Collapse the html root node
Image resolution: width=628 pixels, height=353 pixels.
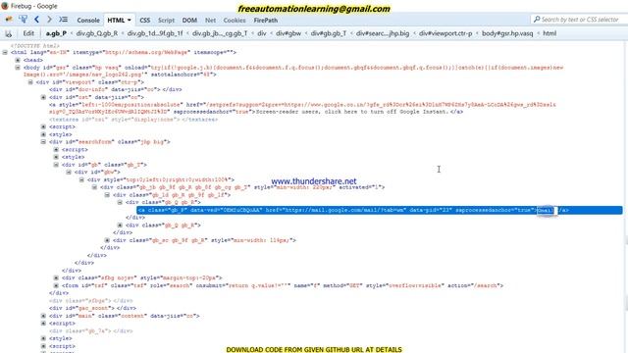tap(5, 52)
